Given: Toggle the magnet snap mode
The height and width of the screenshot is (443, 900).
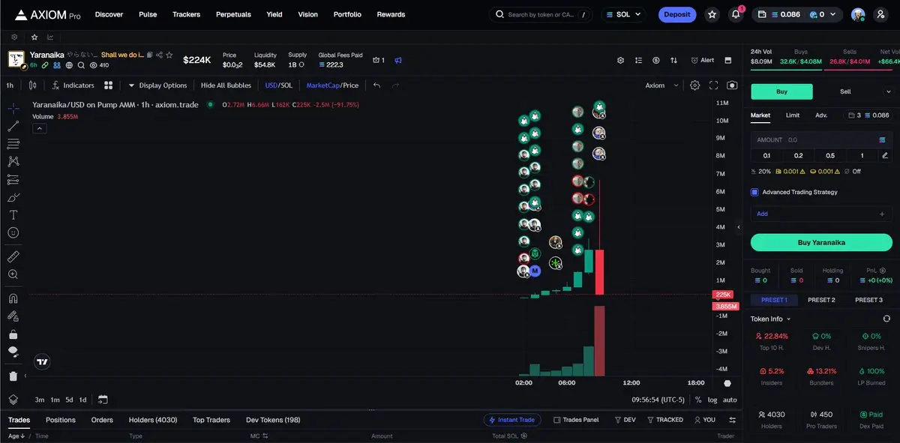Looking at the screenshot, I should 13,298.
